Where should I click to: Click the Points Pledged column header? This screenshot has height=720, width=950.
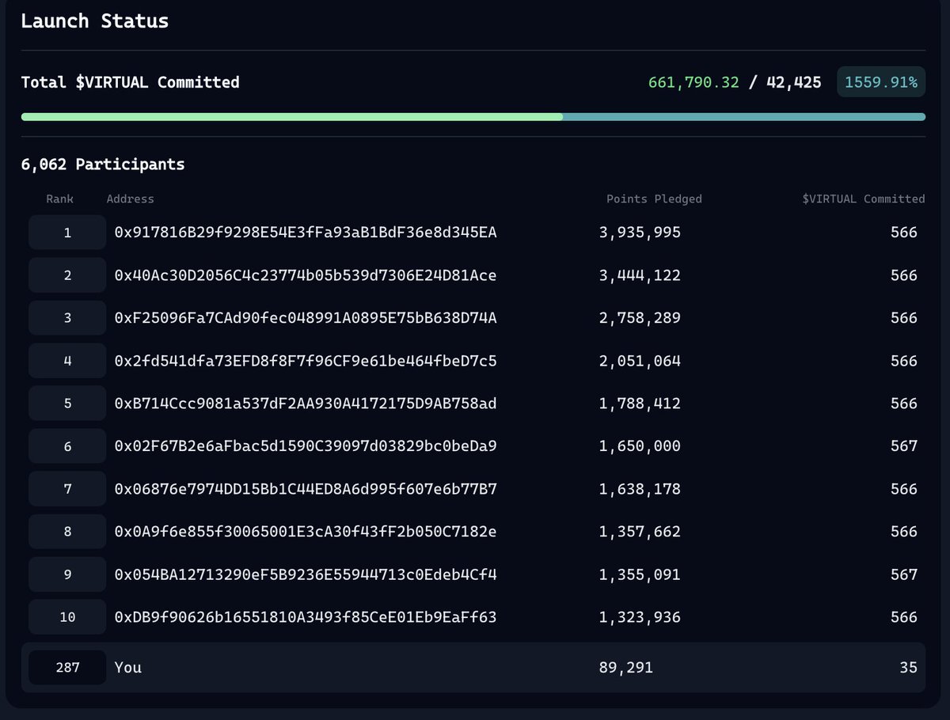click(654, 199)
